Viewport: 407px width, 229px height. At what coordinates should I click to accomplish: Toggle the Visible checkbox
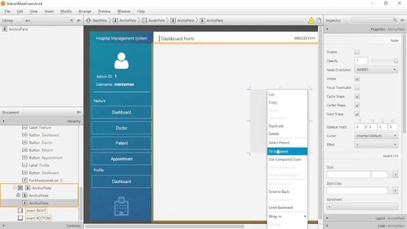[357, 79]
